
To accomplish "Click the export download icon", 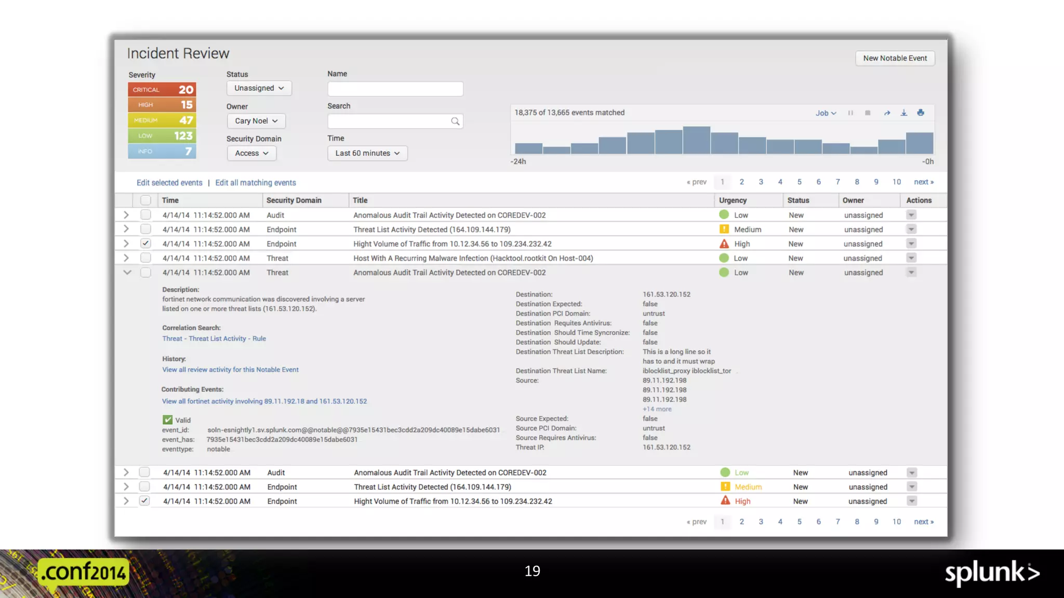I will [x=904, y=113].
